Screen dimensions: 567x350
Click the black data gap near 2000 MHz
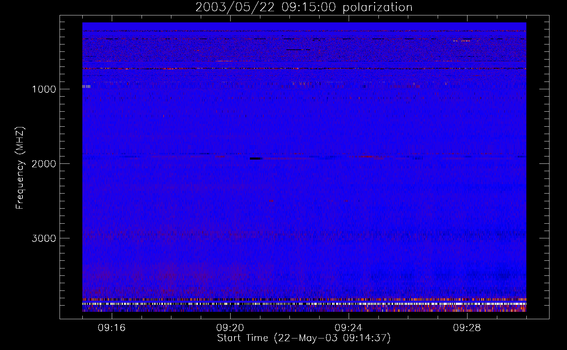255,159
